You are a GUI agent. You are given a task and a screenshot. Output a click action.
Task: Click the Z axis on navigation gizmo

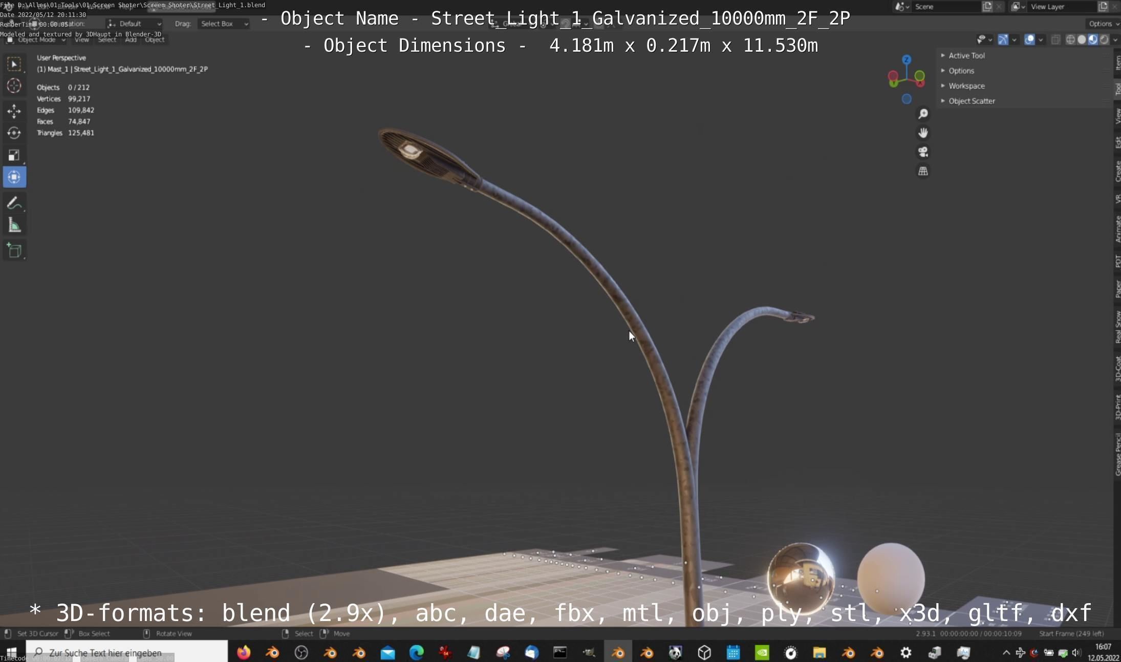click(907, 59)
